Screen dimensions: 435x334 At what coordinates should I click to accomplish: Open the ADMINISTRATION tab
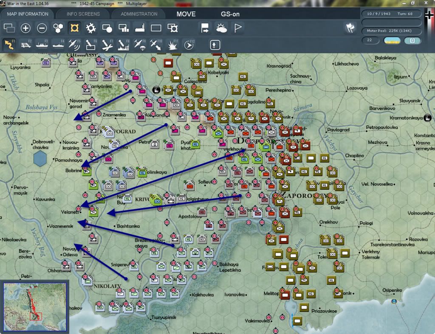click(139, 14)
